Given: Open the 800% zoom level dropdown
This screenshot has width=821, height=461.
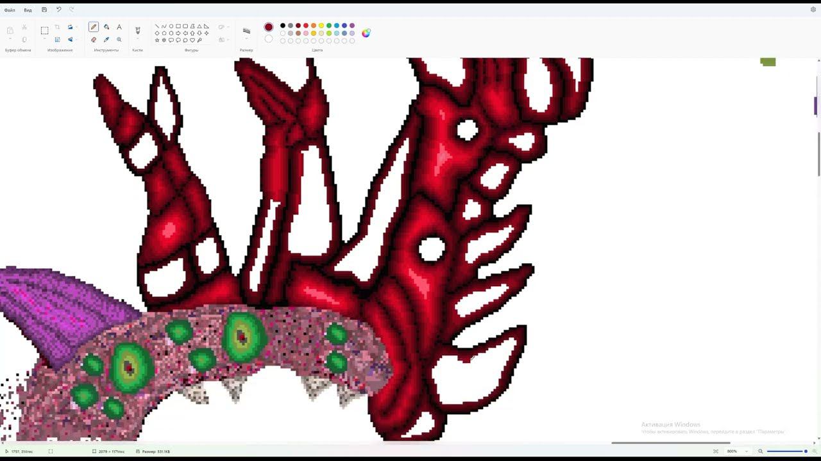Looking at the screenshot, I should 745,451.
